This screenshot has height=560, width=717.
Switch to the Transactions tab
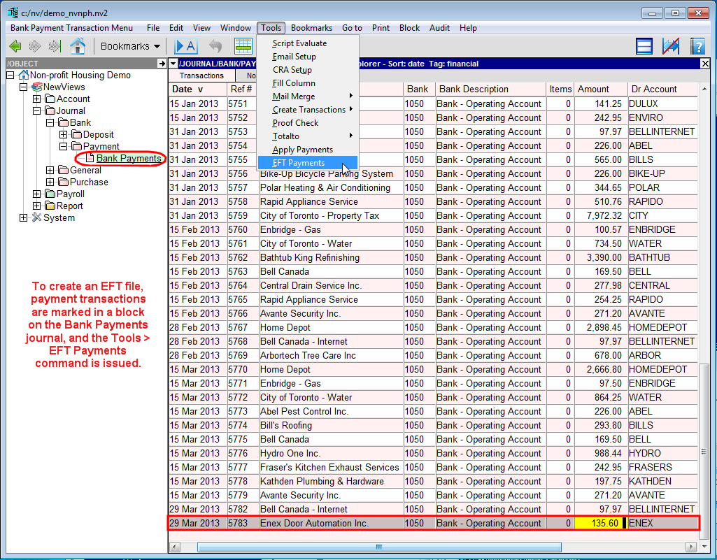tap(201, 76)
